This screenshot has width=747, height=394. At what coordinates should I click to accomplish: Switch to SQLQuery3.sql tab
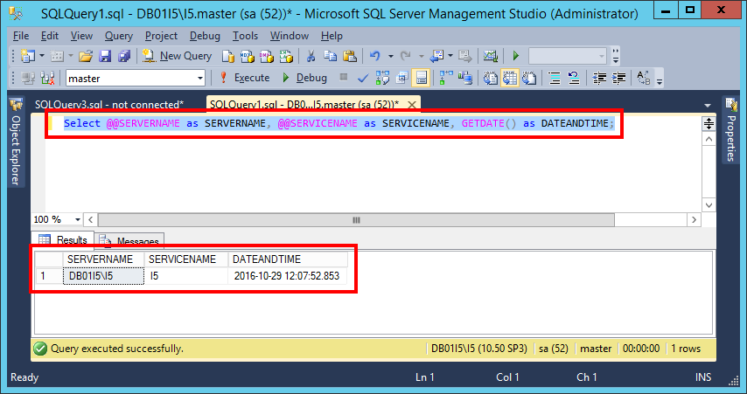[109, 105]
